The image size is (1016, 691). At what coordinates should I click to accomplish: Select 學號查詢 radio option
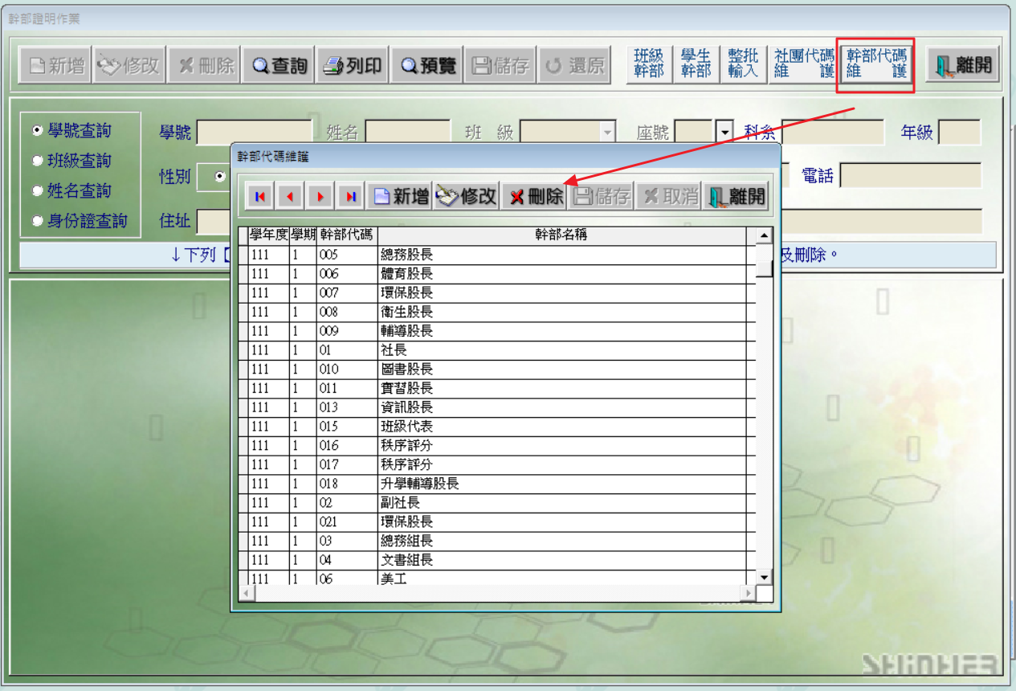coord(37,130)
